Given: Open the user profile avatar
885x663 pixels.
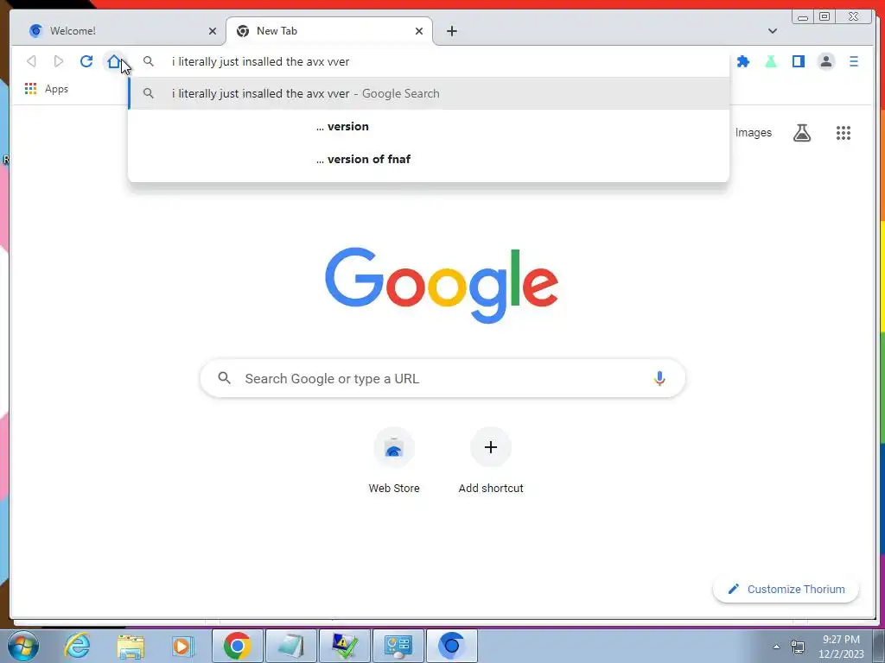Looking at the screenshot, I should coord(826,61).
